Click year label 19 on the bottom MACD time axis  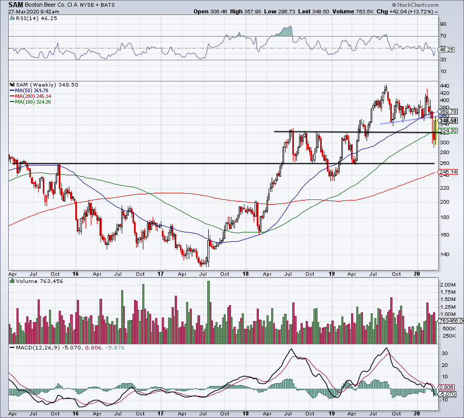[332, 413]
